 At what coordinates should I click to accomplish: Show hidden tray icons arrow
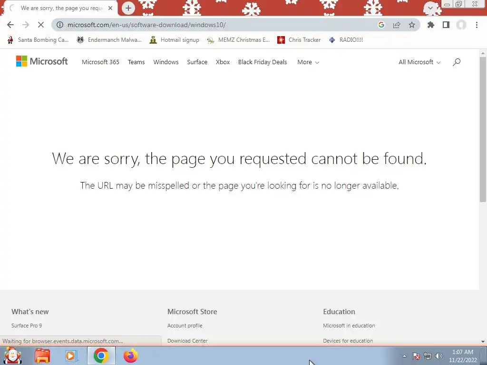click(404, 356)
